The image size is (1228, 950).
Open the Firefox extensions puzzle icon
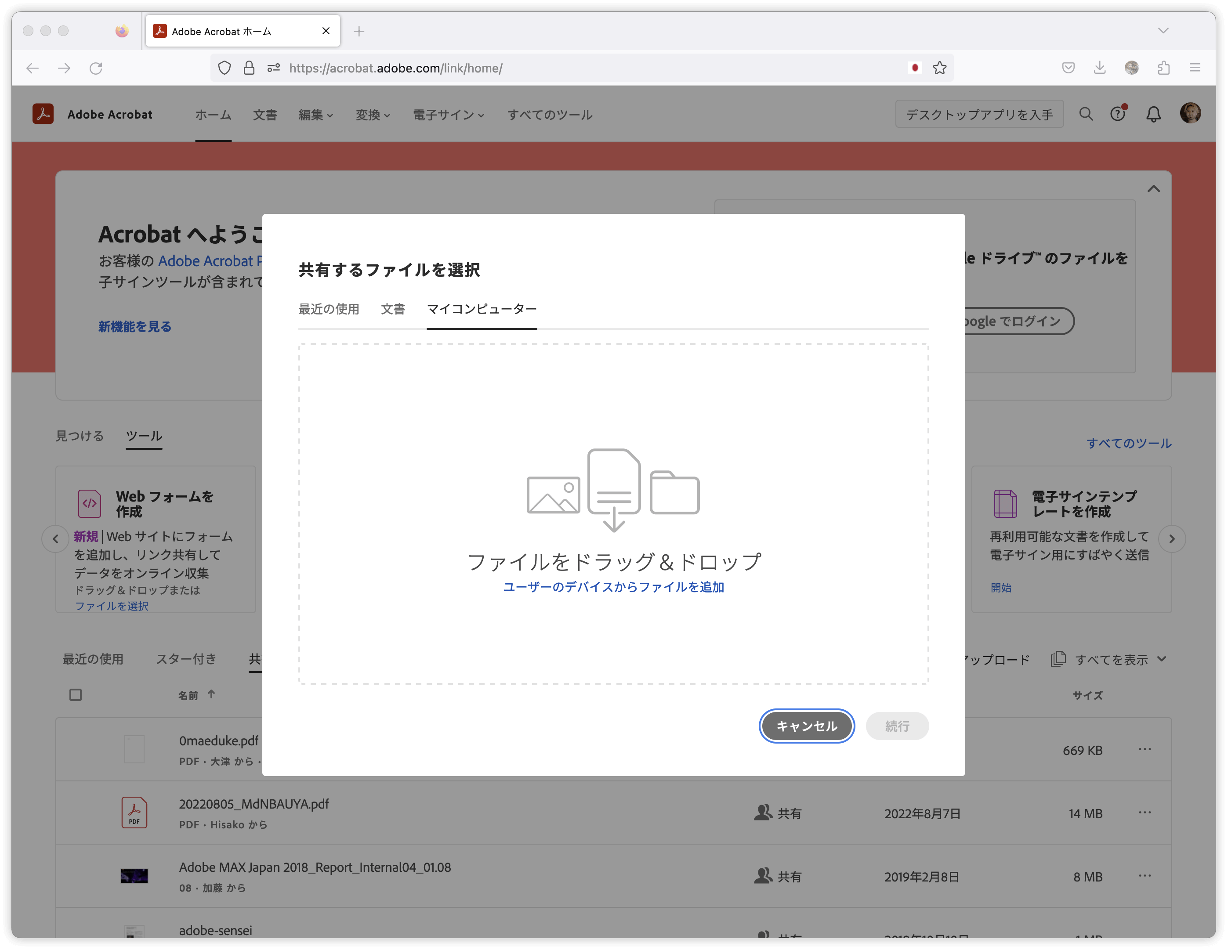pyautogui.click(x=1163, y=68)
